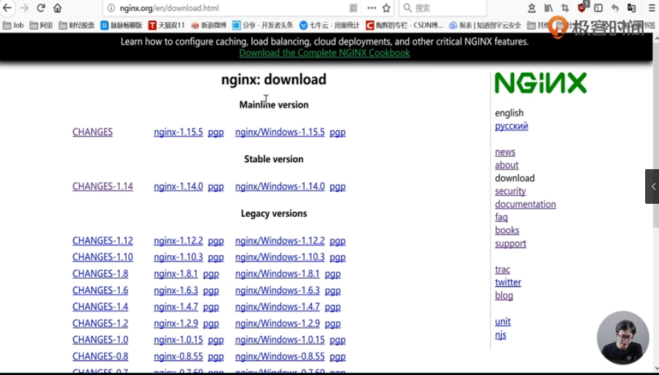Open the page actions three-dot menu
The image size is (659, 375).
(x=371, y=8)
